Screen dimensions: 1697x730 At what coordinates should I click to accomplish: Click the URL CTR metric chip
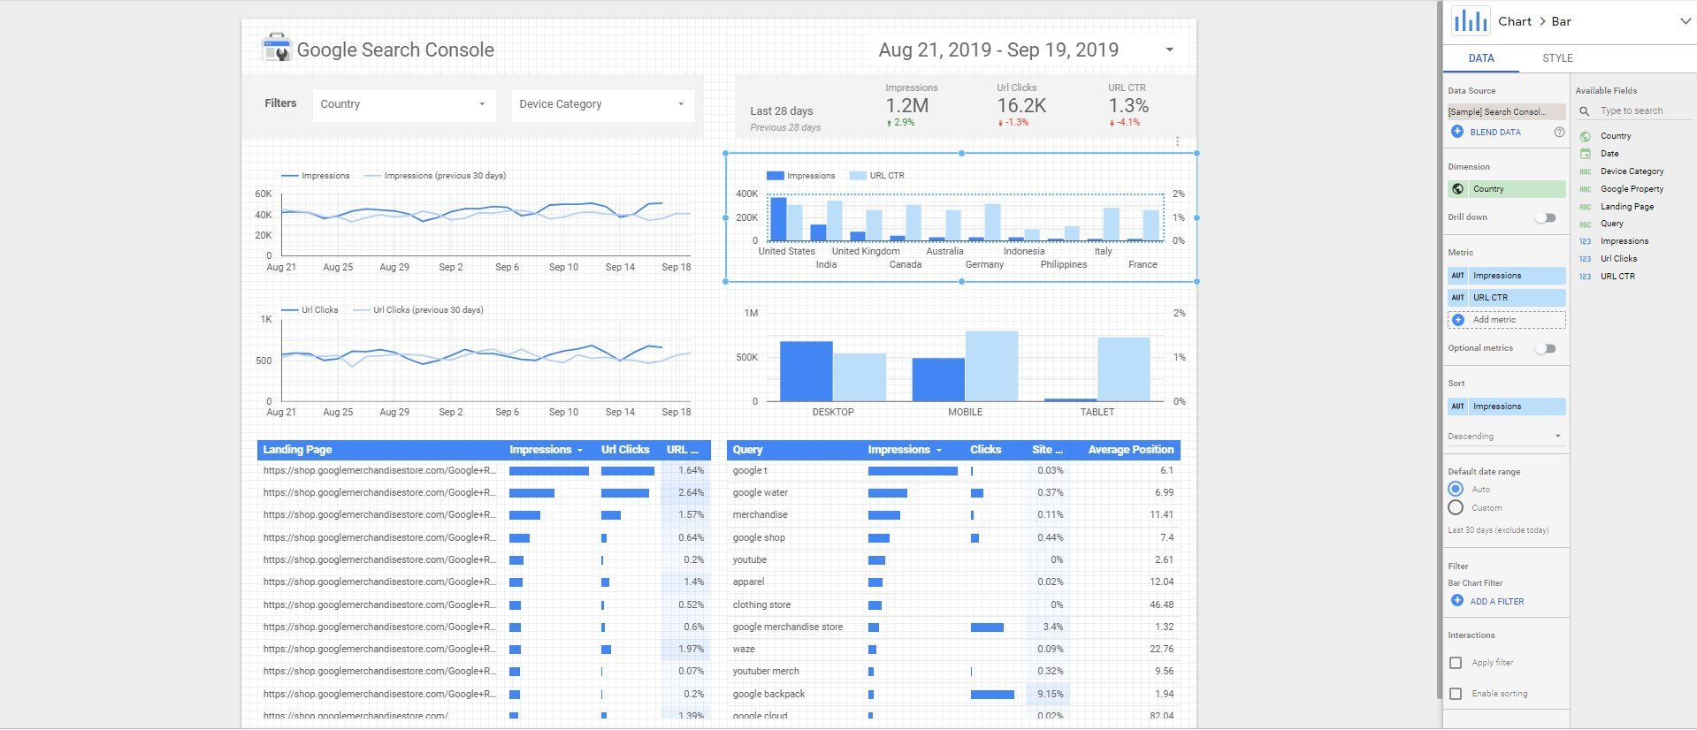(x=1507, y=298)
